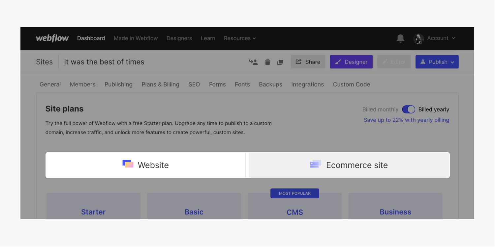495x247 pixels.
Task: Click the site name 'It was the best of times'
Action: pos(104,62)
